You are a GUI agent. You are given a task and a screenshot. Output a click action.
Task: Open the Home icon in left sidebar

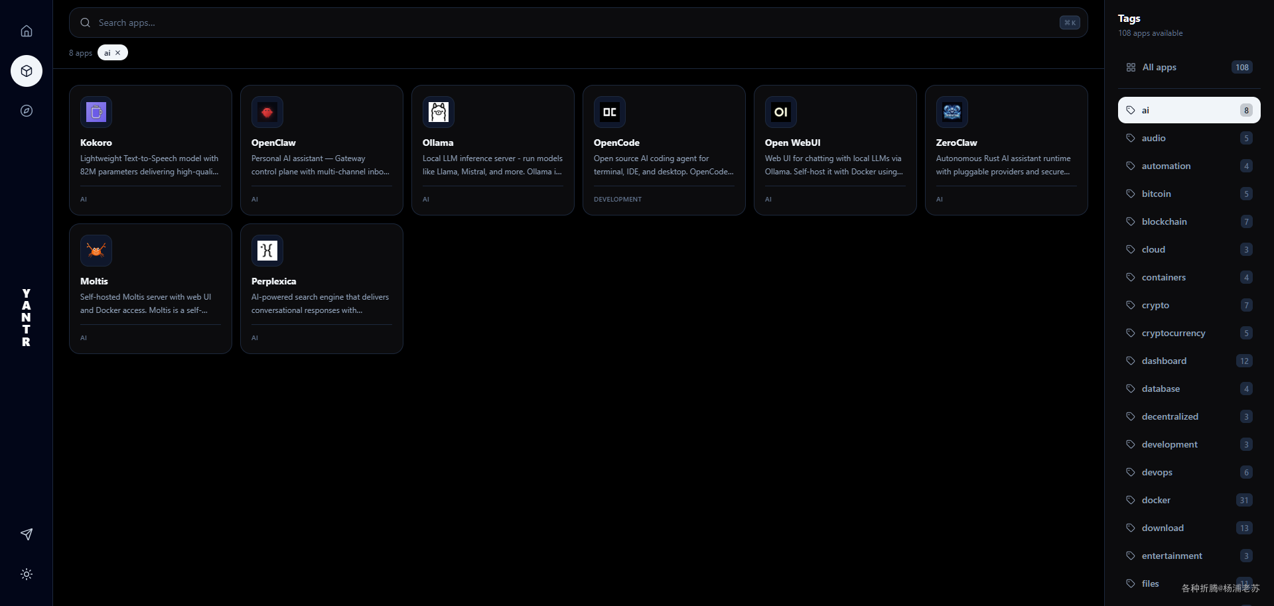click(x=27, y=31)
